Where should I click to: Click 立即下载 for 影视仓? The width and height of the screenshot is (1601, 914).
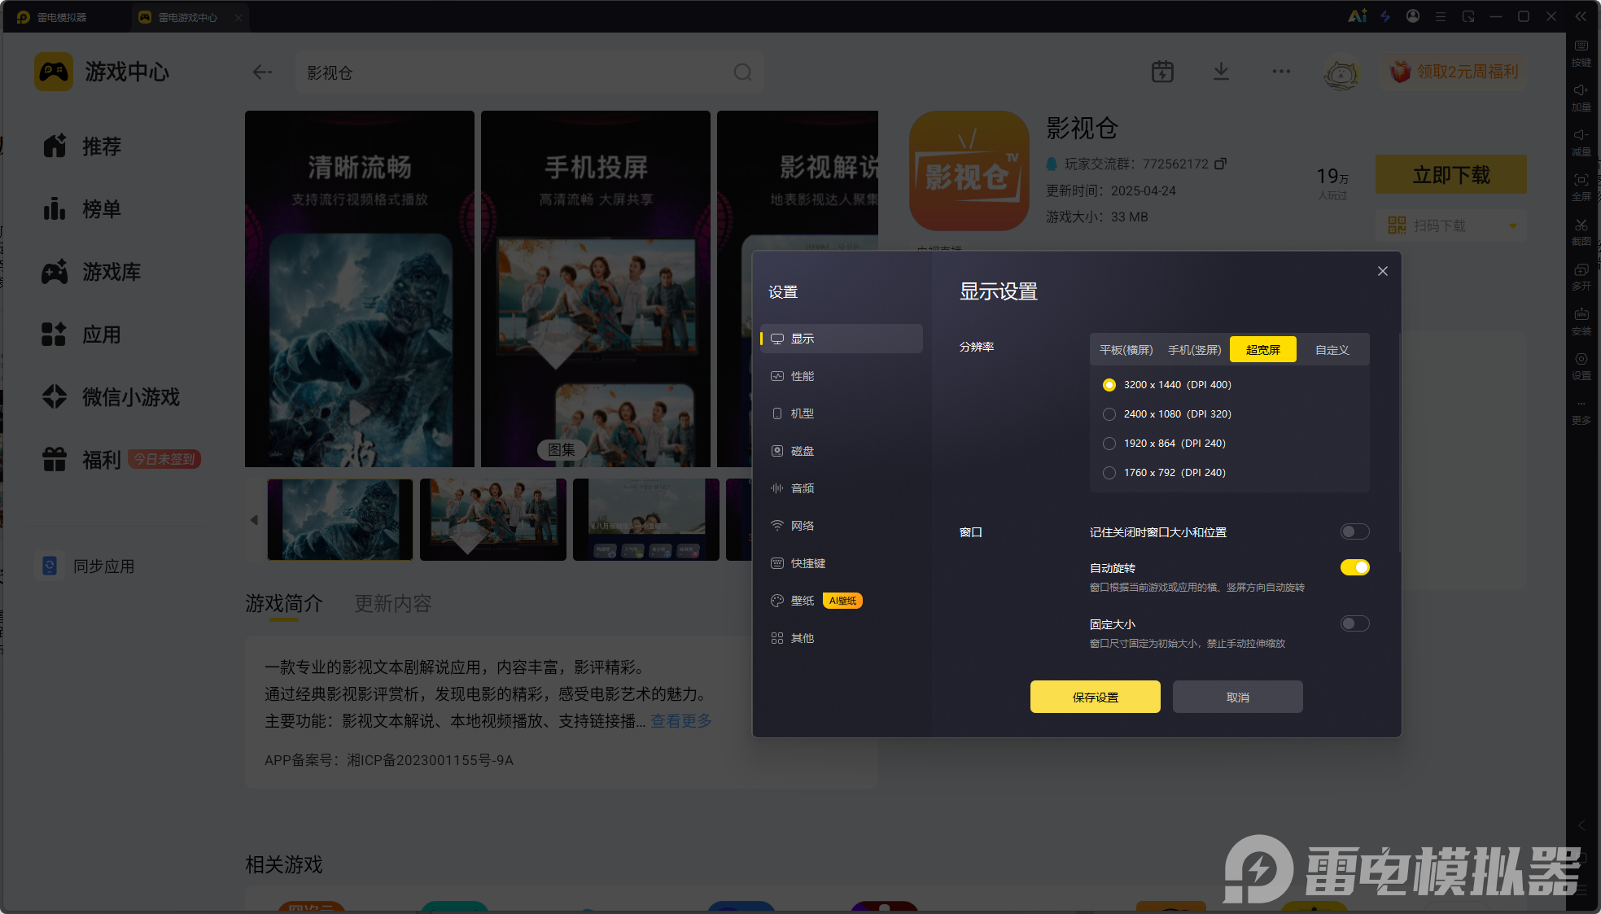[1450, 174]
